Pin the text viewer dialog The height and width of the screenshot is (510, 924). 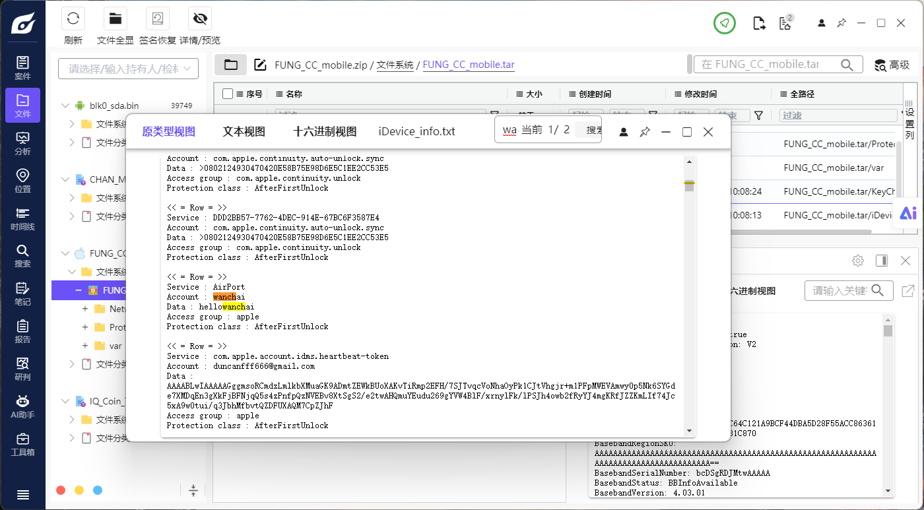(x=645, y=132)
